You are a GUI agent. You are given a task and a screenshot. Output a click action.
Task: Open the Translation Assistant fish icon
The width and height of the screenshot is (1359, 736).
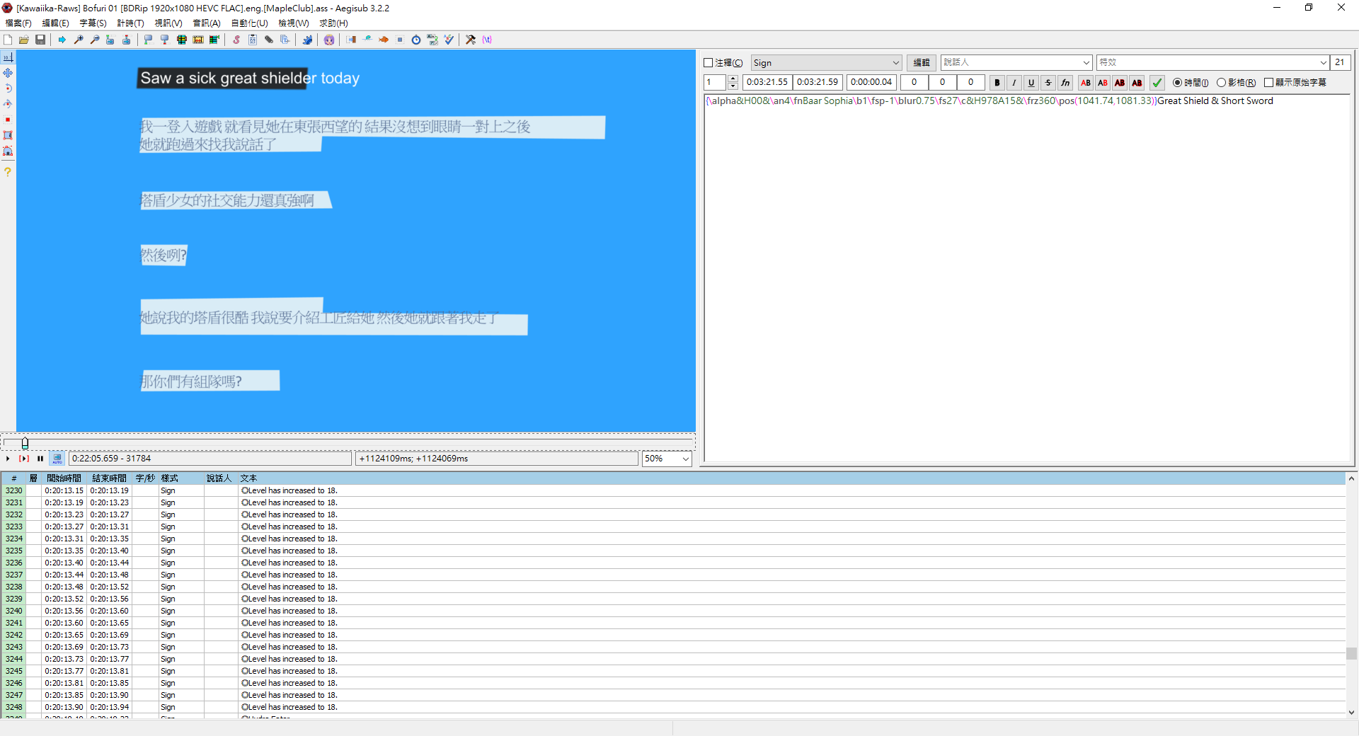(x=384, y=40)
